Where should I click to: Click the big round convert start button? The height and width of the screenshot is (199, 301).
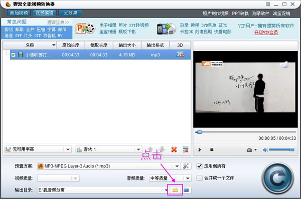(278, 178)
